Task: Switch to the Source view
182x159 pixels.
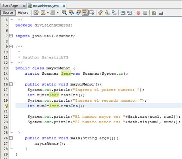Action: (8, 13)
